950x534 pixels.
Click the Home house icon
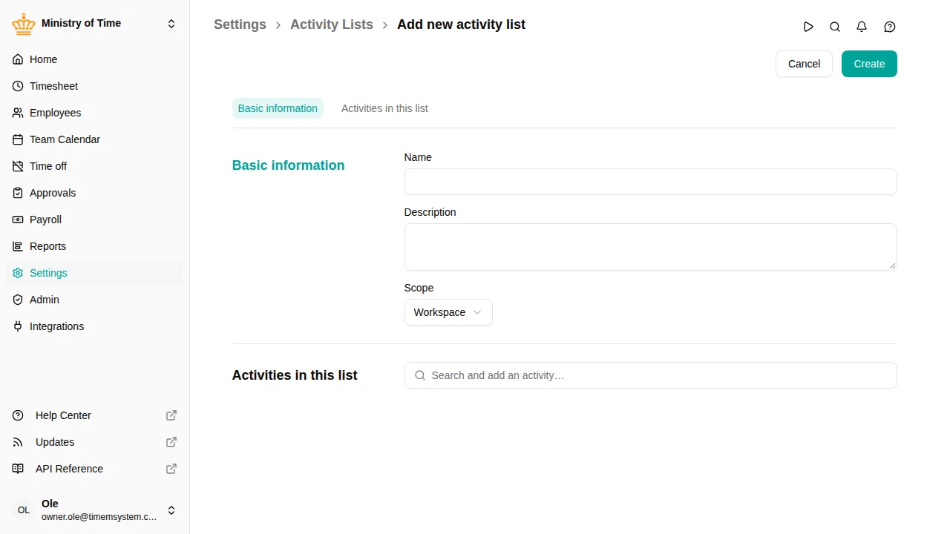18,59
